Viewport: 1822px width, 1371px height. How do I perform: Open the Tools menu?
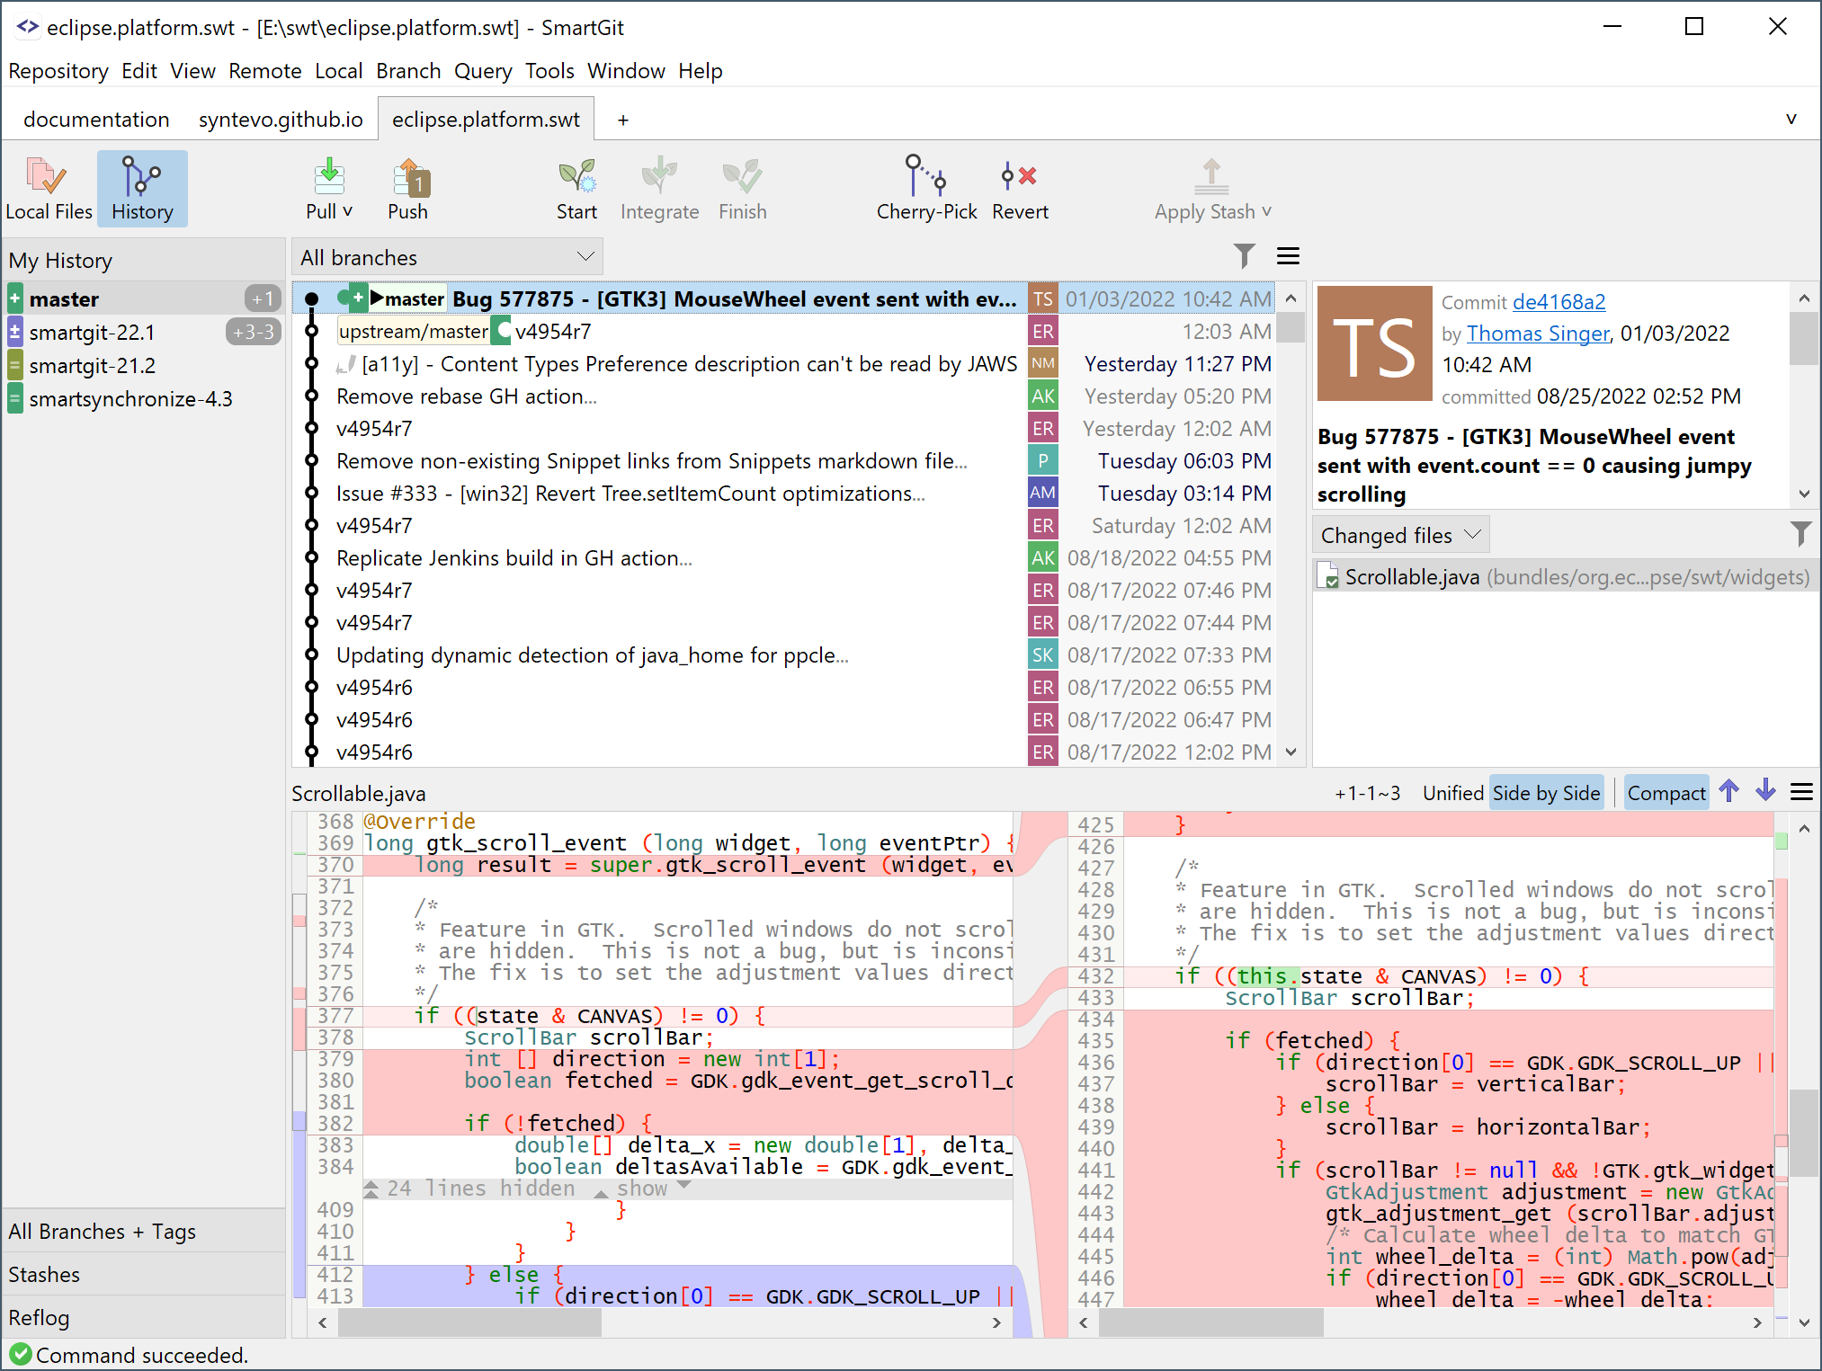(x=549, y=71)
